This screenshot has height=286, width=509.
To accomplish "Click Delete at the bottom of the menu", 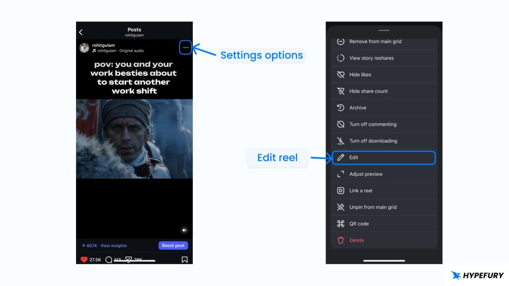I will pyautogui.click(x=356, y=240).
